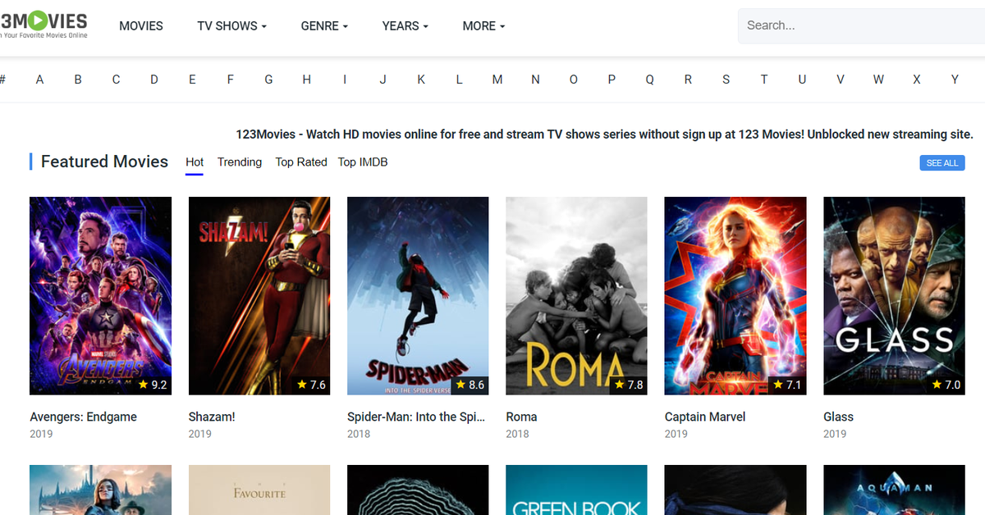Filter by letter X
Screen dimensions: 985x515
pyautogui.click(x=917, y=80)
